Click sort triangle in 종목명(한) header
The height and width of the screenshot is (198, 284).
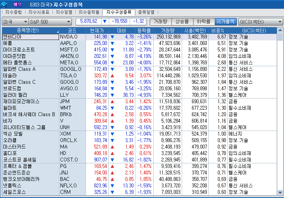click(57, 31)
